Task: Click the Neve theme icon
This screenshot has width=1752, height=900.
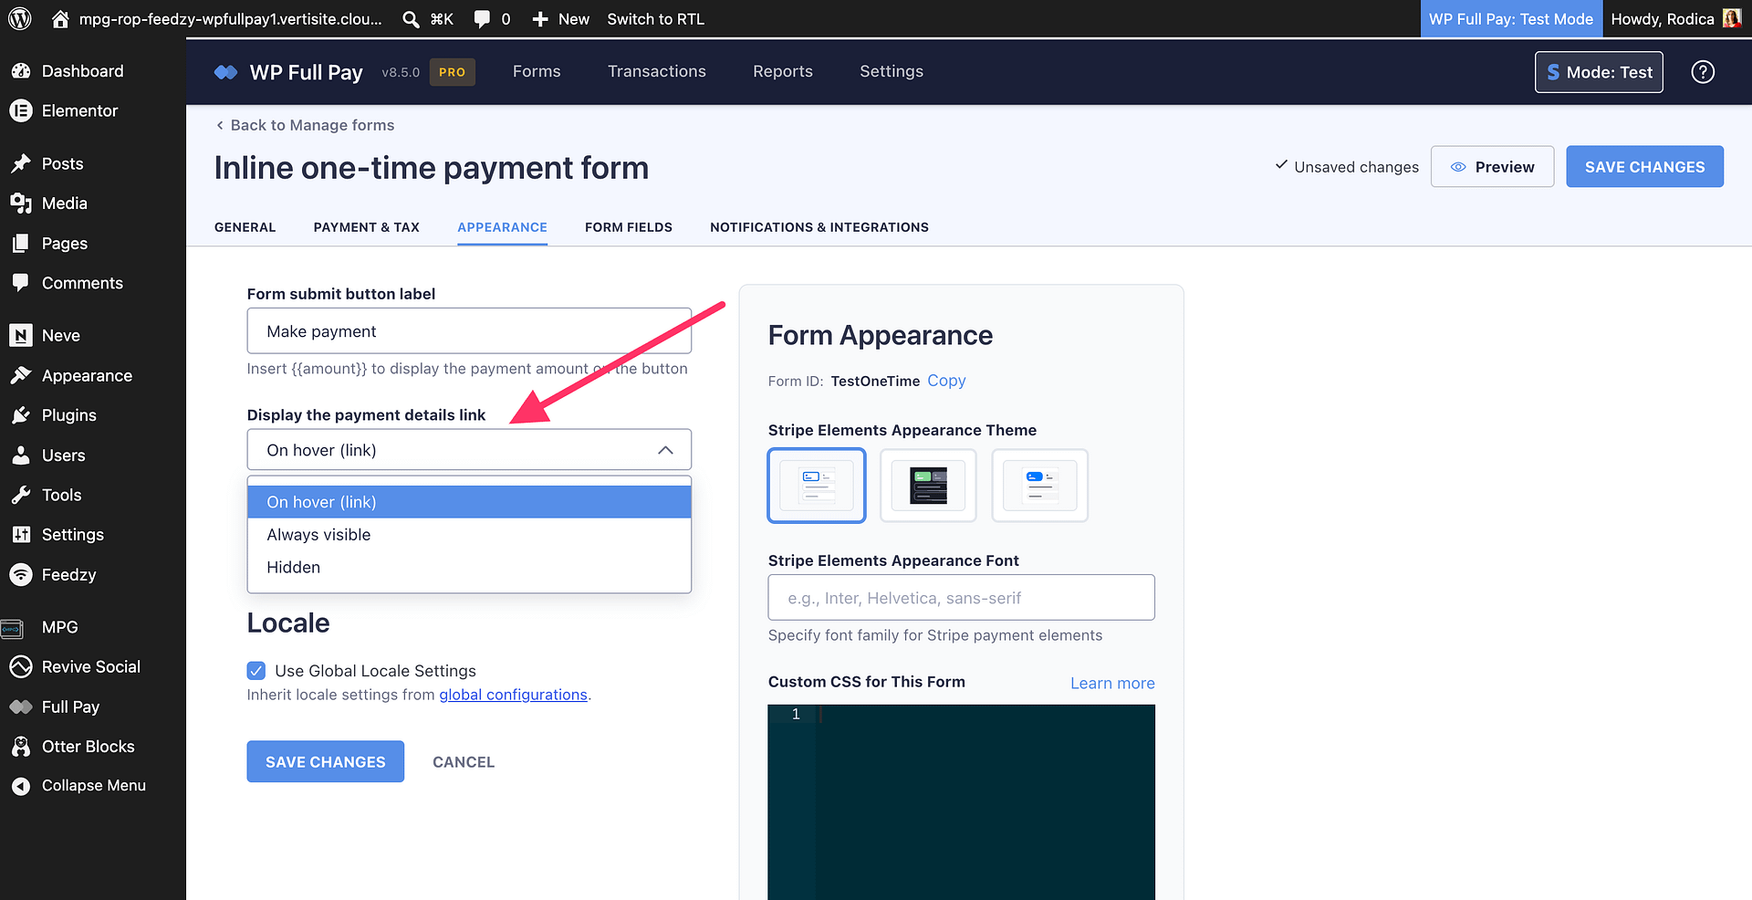Action: [21, 335]
